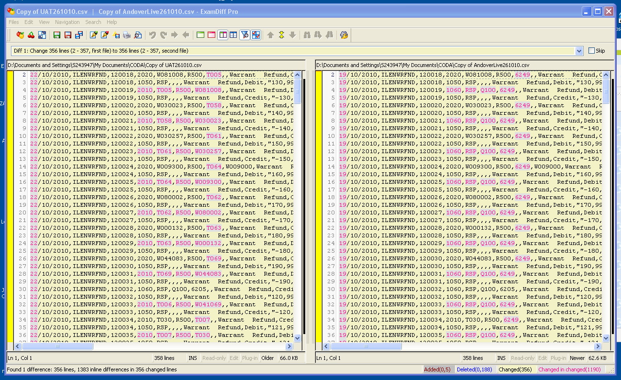Screen dimensions: 621x380
Task: Go to the Next difference (down arrow)
Action: coord(292,35)
